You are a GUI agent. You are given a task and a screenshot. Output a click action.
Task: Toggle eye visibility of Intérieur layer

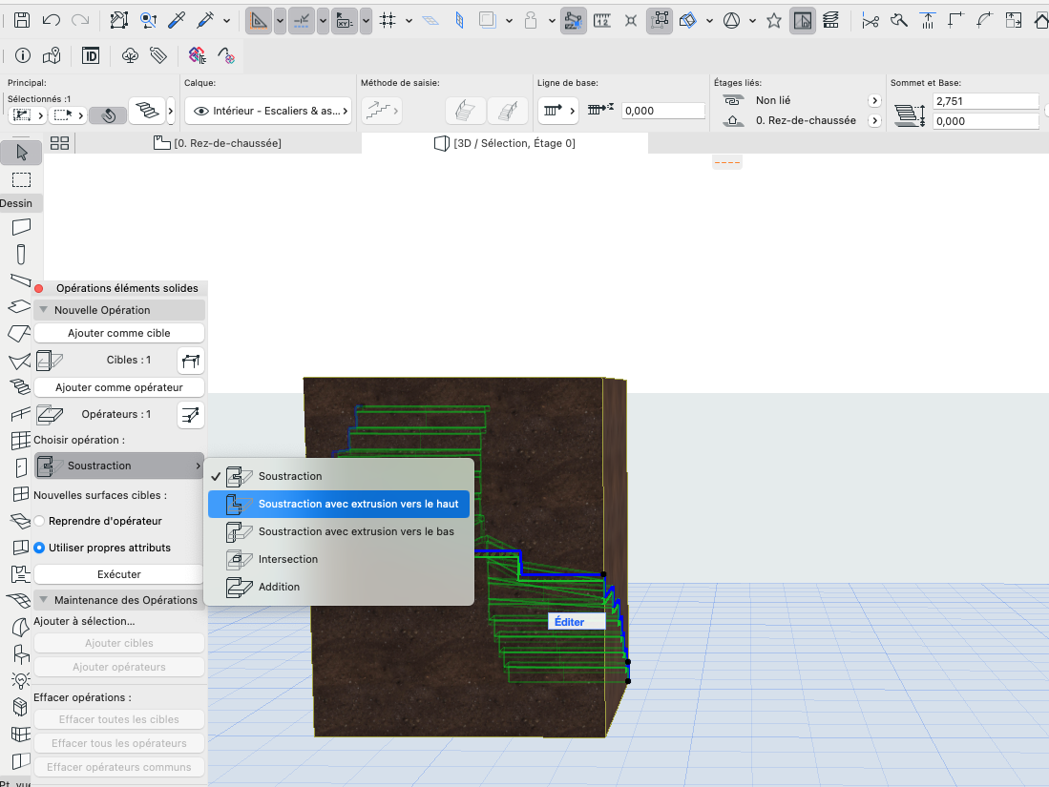coord(200,111)
